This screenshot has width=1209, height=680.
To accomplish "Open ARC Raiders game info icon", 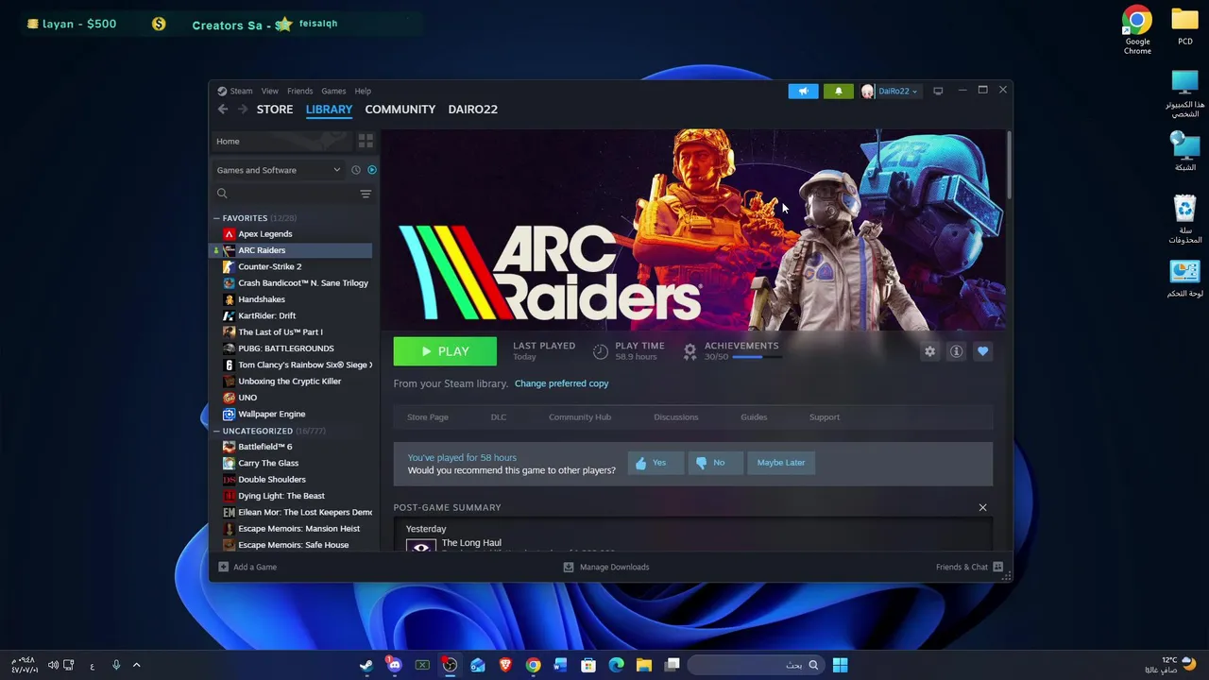I will pos(956,351).
